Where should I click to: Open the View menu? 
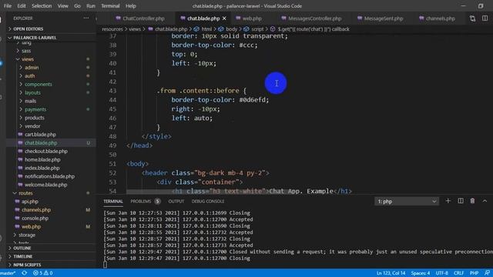click(62, 6)
